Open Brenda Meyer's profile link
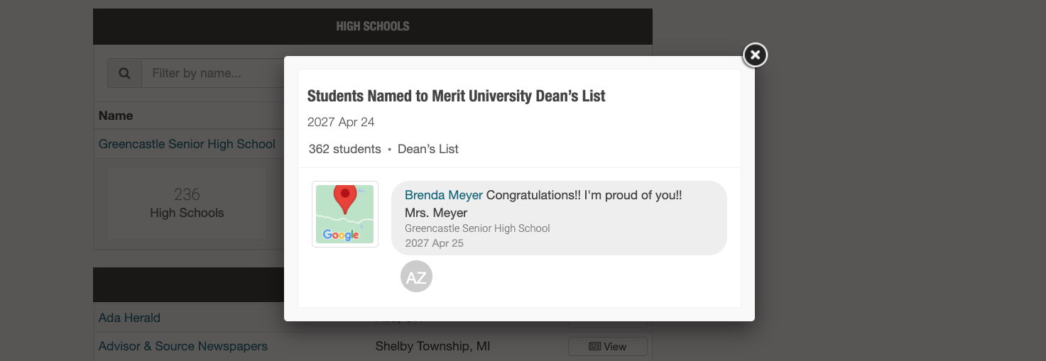The image size is (1046, 361). click(x=444, y=195)
